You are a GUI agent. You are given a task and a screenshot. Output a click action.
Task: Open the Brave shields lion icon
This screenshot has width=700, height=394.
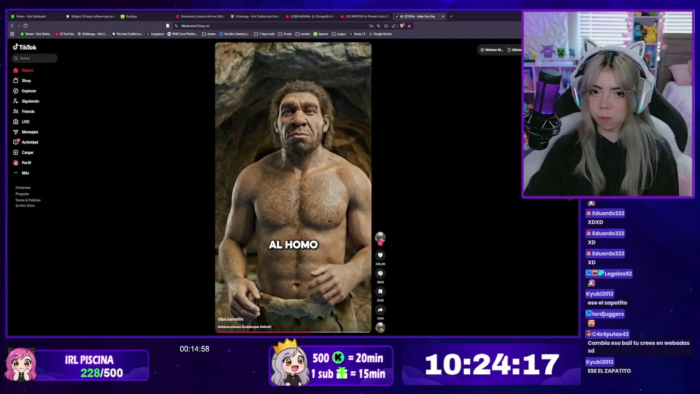(x=402, y=26)
